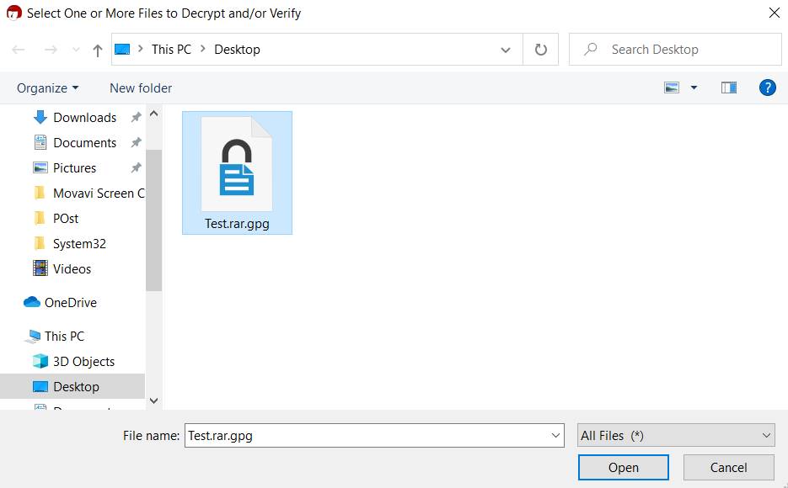Create a New folder
This screenshot has height=488, width=788.
pos(141,88)
